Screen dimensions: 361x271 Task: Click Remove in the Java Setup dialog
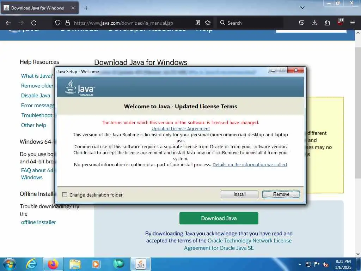pyautogui.click(x=281, y=194)
